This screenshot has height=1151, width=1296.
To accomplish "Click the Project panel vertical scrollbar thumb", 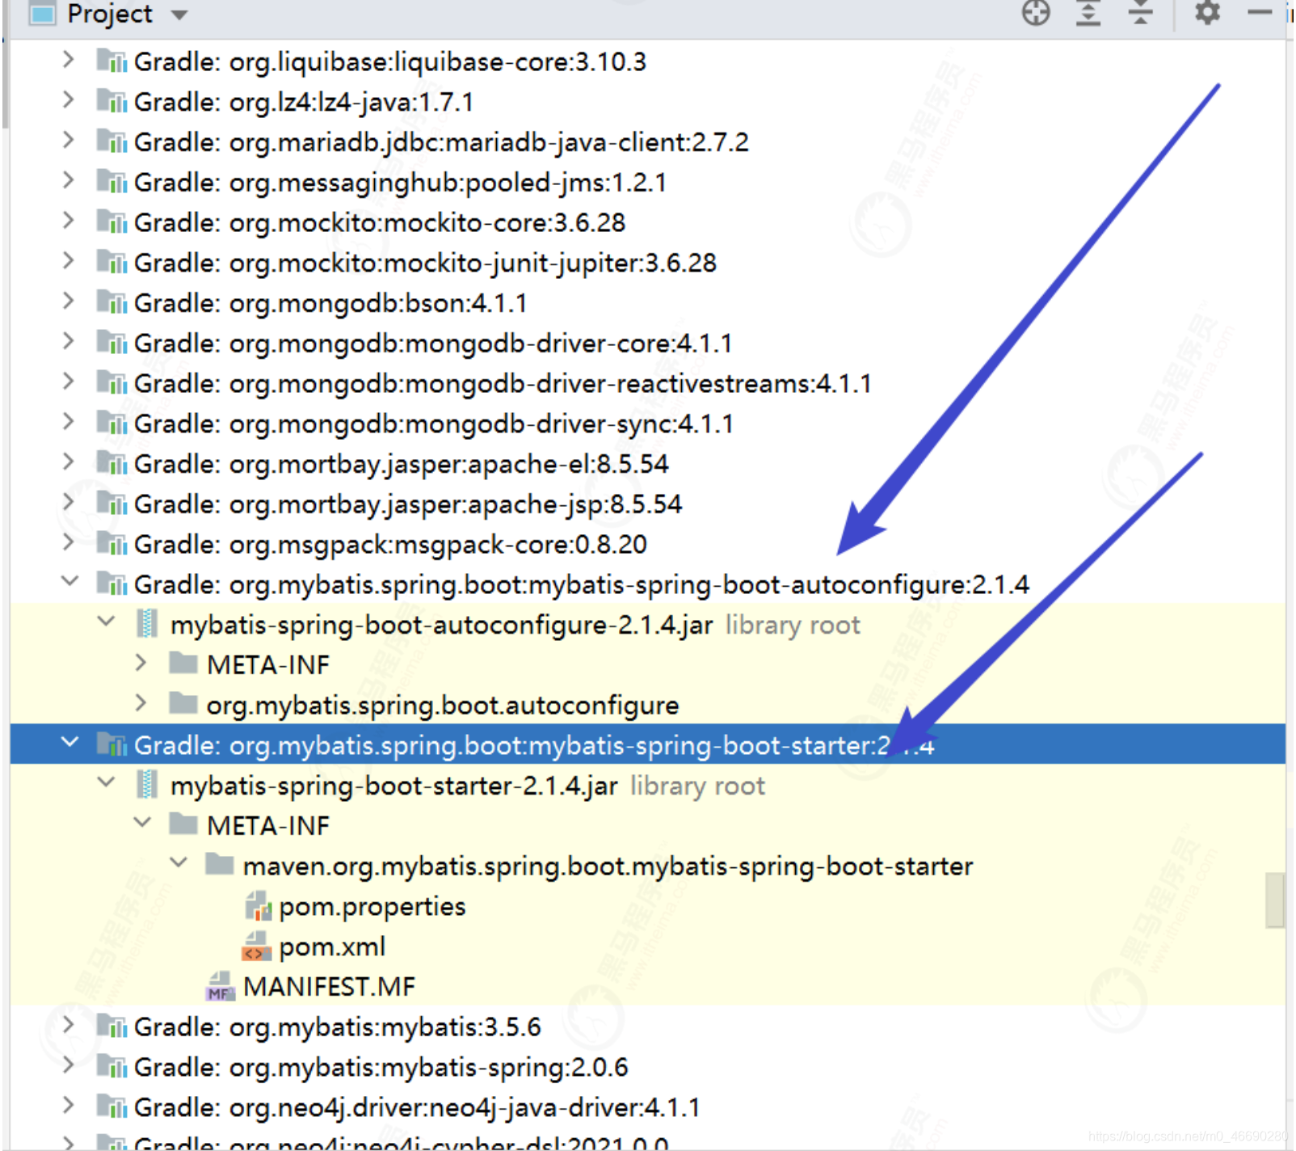I will 1276,900.
